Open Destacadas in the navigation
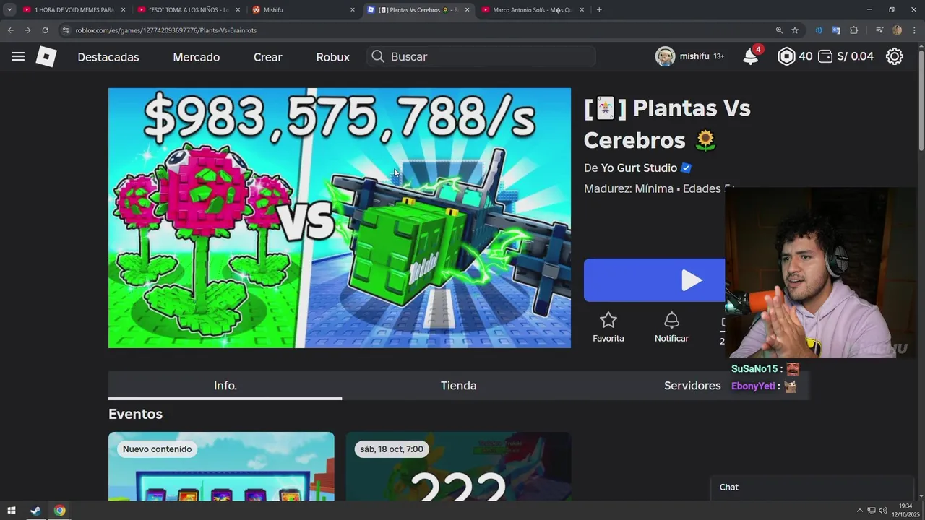This screenshot has width=925, height=520. (108, 57)
